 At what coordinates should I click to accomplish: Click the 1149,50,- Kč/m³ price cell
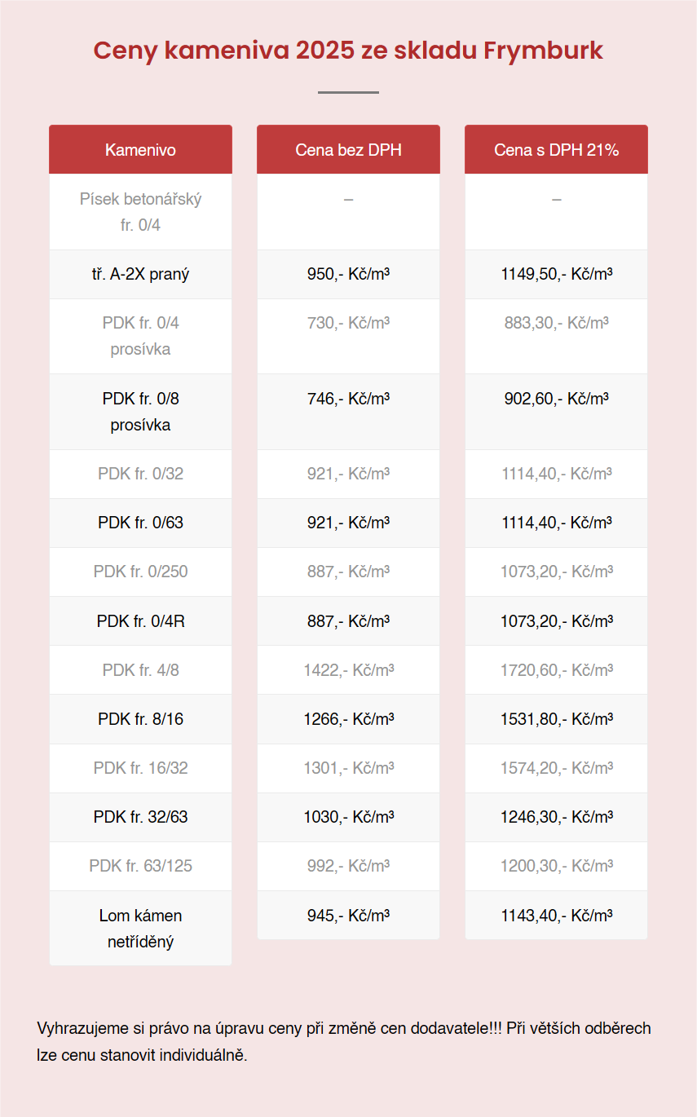click(556, 274)
